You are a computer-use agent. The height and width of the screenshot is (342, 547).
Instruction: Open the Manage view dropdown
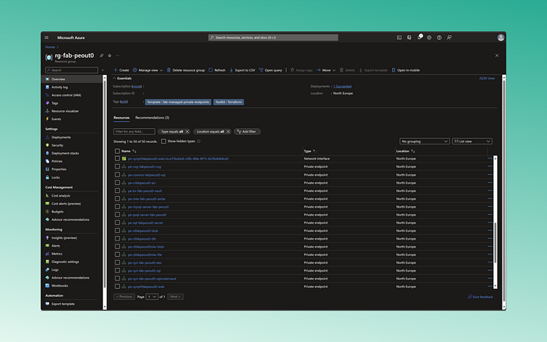pos(148,70)
